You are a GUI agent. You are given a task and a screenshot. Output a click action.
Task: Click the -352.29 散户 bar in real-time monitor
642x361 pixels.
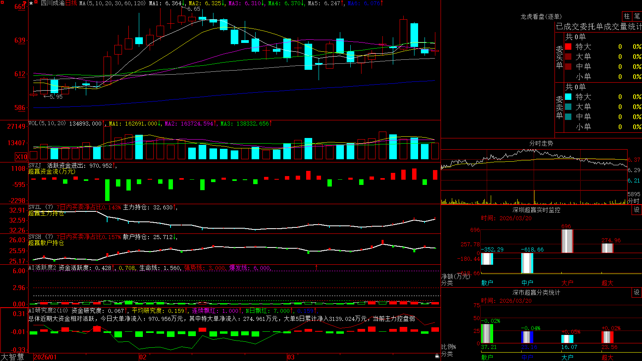(x=487, y=259)
